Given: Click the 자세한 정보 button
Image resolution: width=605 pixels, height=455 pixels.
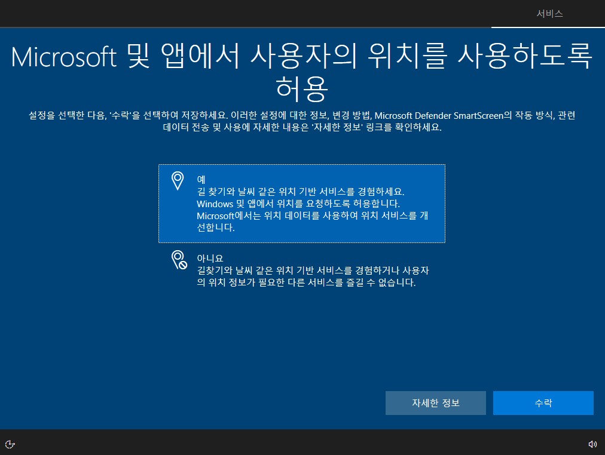Looking at the screenshot, I should pos(436,403).
